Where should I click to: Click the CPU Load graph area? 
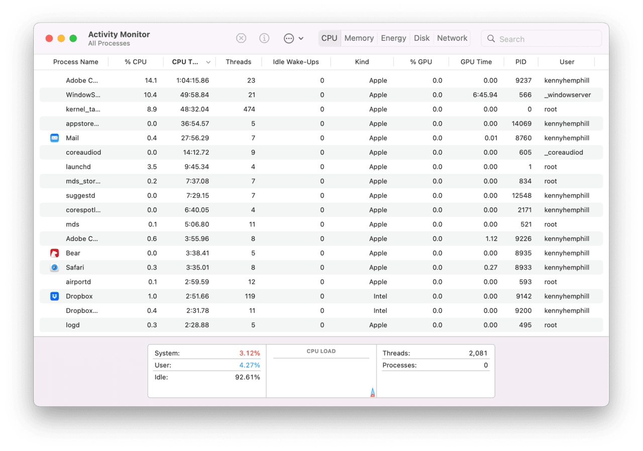(x=321, y=376)
